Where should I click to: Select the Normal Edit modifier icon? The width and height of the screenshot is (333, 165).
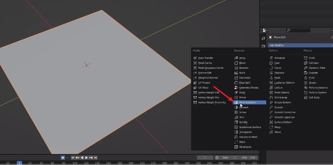click(195, 73)
